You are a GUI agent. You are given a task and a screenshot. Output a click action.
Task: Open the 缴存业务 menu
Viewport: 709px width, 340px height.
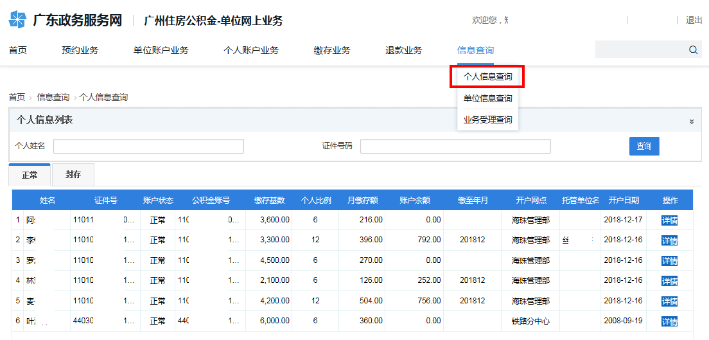pos(332,50)
